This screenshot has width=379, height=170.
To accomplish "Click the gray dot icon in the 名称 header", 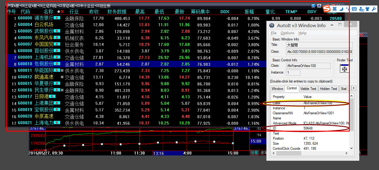I will [59, 12].
